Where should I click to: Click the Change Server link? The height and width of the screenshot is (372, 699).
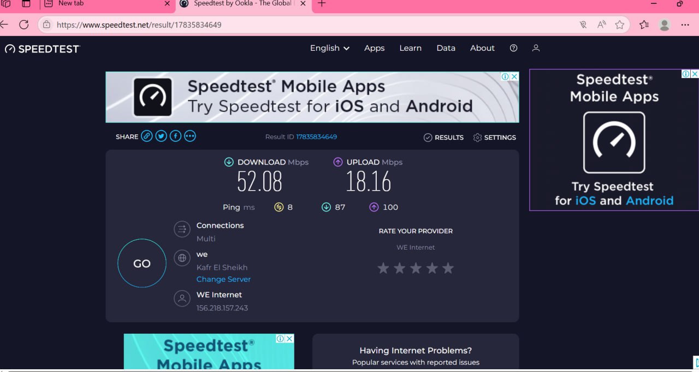coord(223,279)
